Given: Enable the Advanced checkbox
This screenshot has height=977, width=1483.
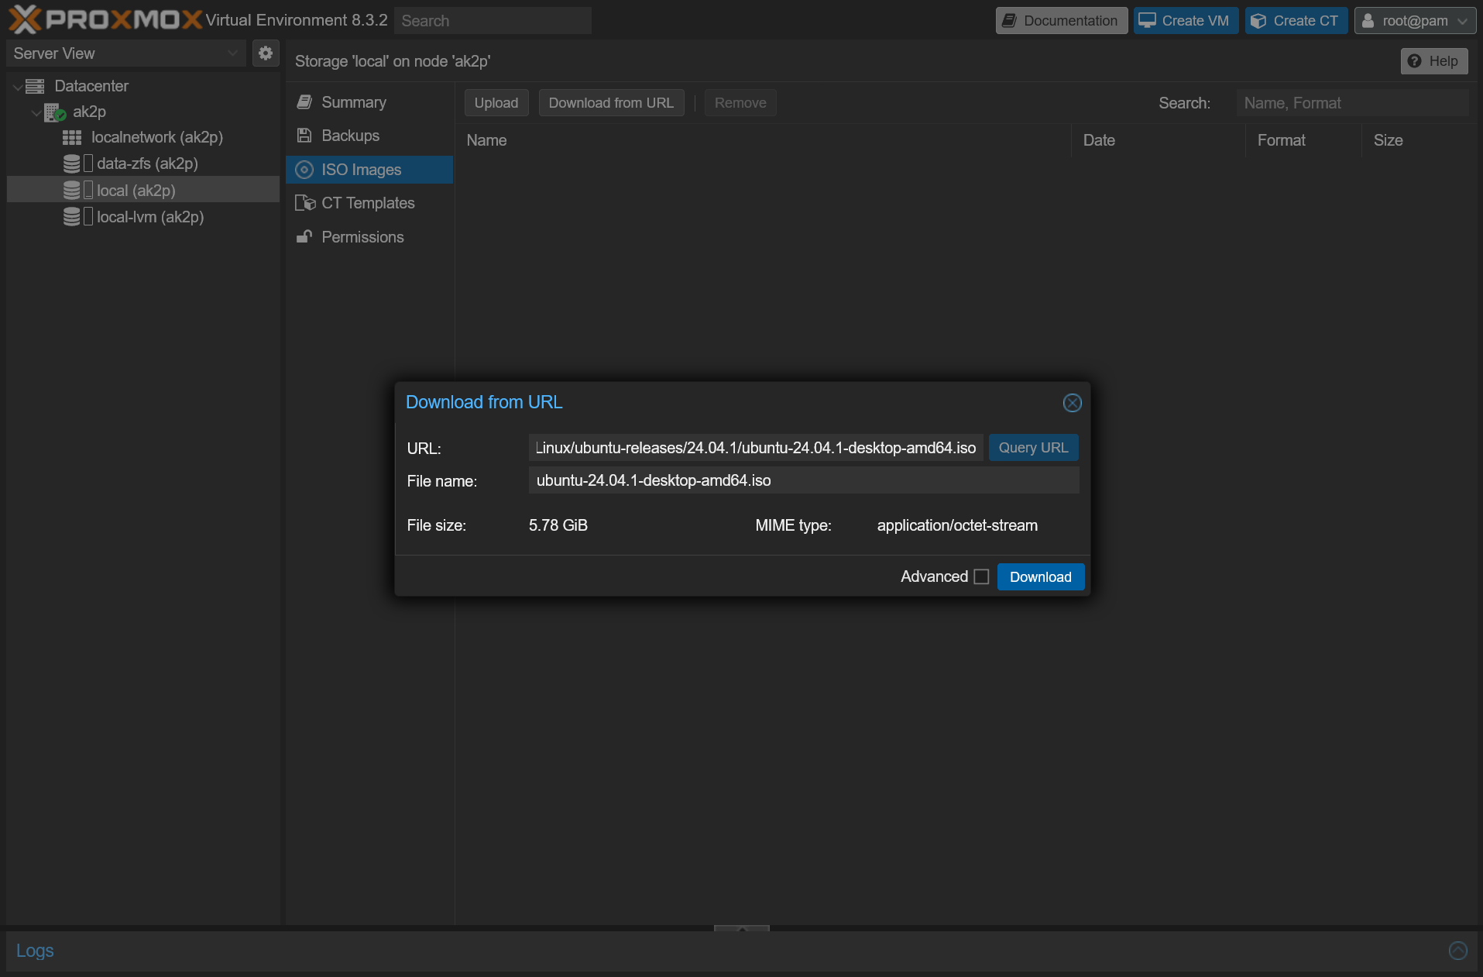Looking at the screenshot, I should [981, 576].
